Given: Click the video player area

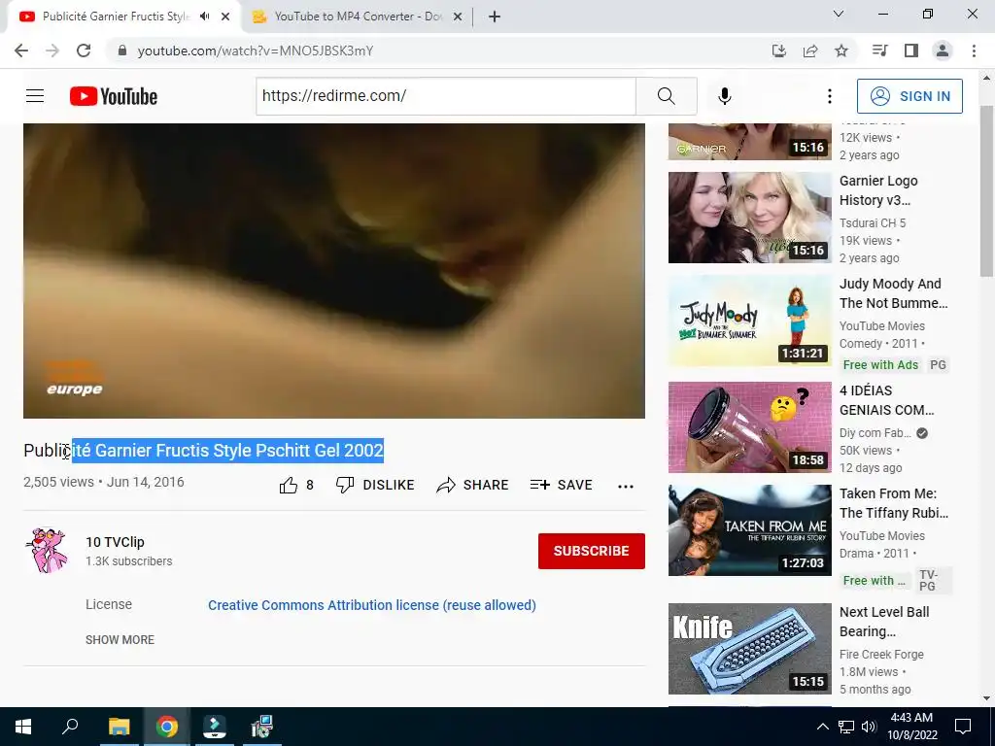Looking at the screenshot, I should (334, 271).
